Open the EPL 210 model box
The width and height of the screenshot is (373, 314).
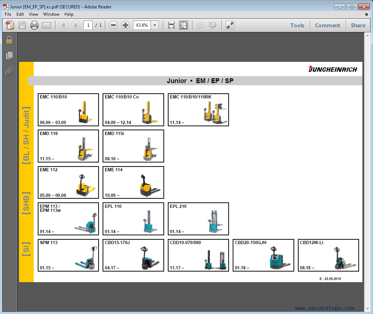click(198, 219)
